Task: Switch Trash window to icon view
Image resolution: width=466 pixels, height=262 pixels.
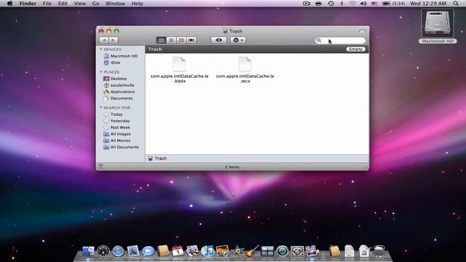Action: point(161,40)
